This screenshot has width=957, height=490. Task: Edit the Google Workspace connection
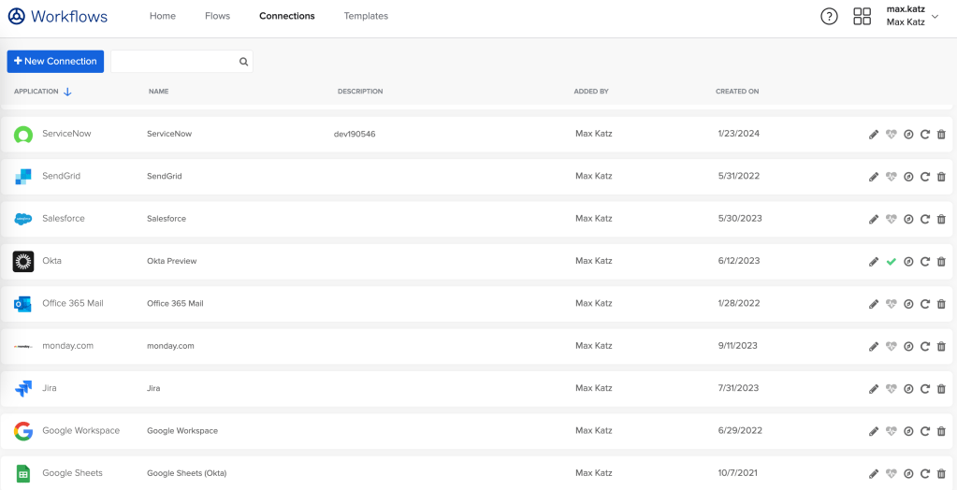click(x=874, y=431)
